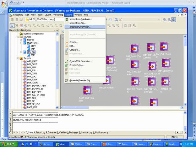This screenshot has width=196, height=147.
Task: Collapse the Sources folder in navigator
Action: coord(18,37)
